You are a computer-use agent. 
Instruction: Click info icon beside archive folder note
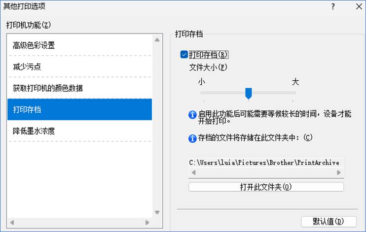[192, 138]
